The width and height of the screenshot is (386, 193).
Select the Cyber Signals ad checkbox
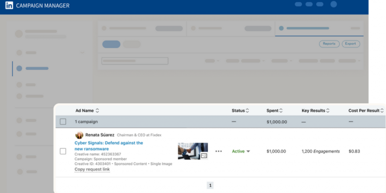point(63,151)
